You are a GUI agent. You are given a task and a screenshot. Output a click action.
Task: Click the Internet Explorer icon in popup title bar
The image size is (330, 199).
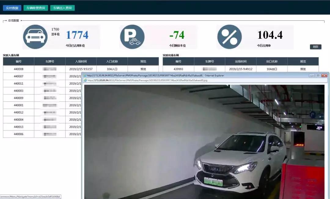click(x=85, y=76)
